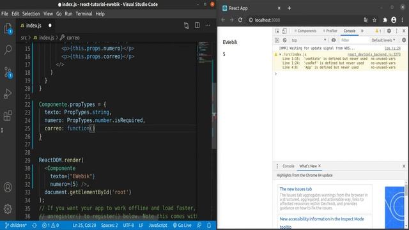Click the children* branch in status bar
Viewport: 409px width, 230px height.
tap(15, 226)
